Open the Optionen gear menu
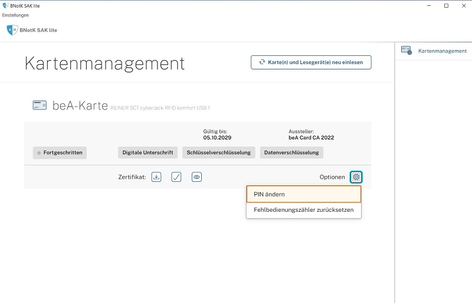 [x=356, y=177]
